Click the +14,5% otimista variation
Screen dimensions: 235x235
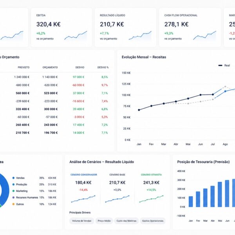point(151,190)
